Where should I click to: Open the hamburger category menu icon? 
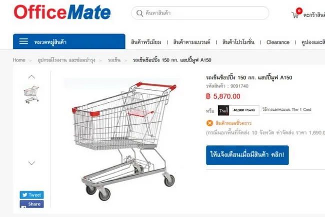[23, 41]
